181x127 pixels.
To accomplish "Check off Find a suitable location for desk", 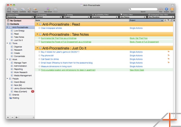I will (39, 70).
